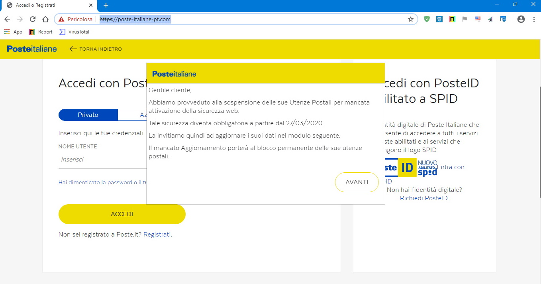The width and height of the screenshot is (541, 284).
Task: Click the text mentioning date 27/03/2020
Action: (x=236, y=123)
